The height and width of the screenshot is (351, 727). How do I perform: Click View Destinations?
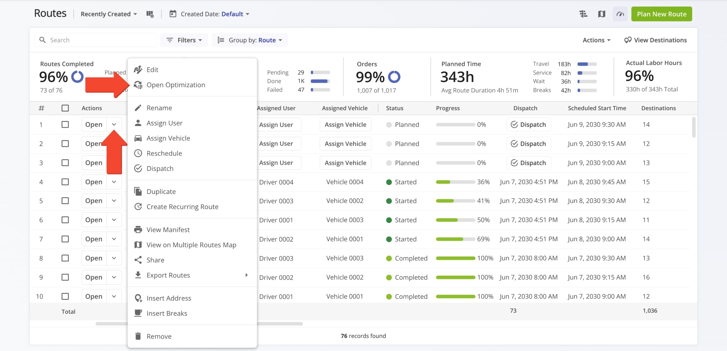655,40
